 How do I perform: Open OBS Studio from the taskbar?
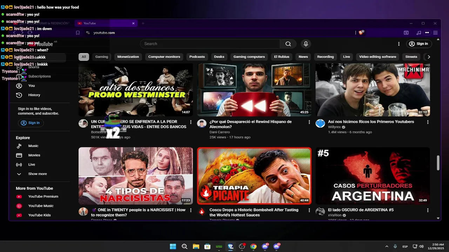coord(242,246)
